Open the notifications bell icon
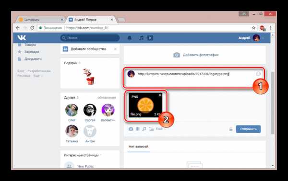Screen dimensions: 288x181 coord(130,38)
